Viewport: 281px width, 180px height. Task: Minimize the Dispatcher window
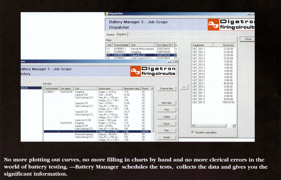[249, 14]
